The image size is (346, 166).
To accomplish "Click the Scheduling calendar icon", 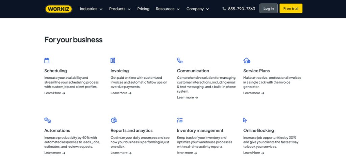I will tap(47, 61).
